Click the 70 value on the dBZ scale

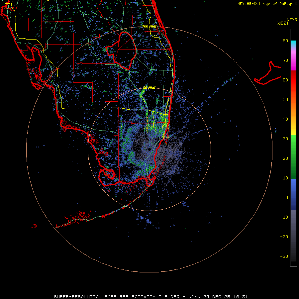(285, 60)
